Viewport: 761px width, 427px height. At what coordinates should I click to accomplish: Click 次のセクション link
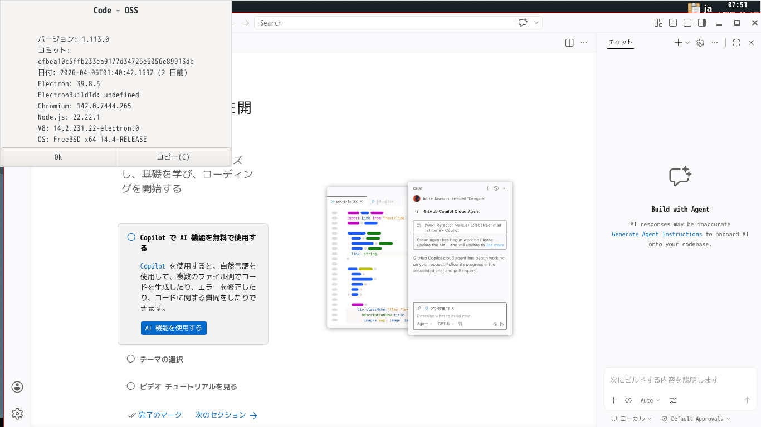point(226,415)
